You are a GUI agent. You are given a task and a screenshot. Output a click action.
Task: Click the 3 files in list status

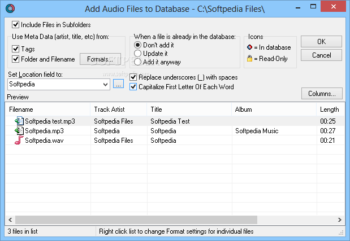pyautogui.click(x=23, y=231)
